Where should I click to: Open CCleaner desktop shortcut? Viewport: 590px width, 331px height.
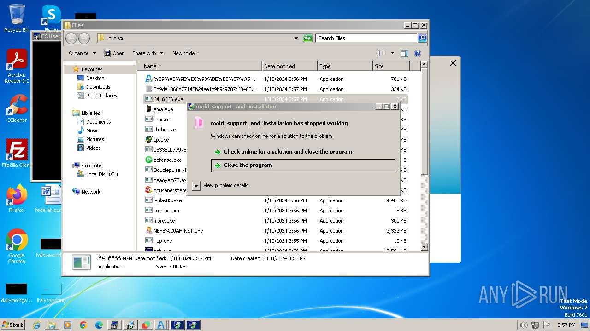17,108
